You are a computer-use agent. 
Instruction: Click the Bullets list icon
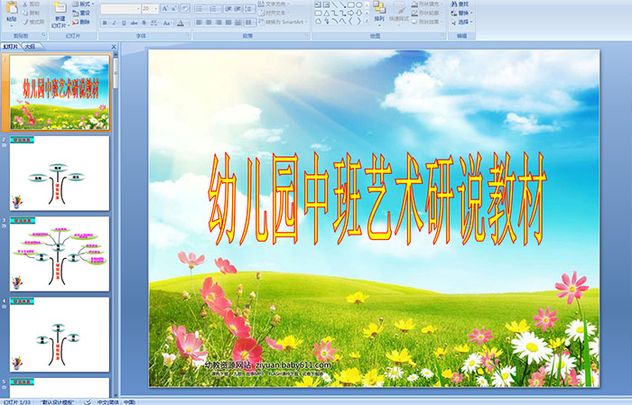coord(200,8)
